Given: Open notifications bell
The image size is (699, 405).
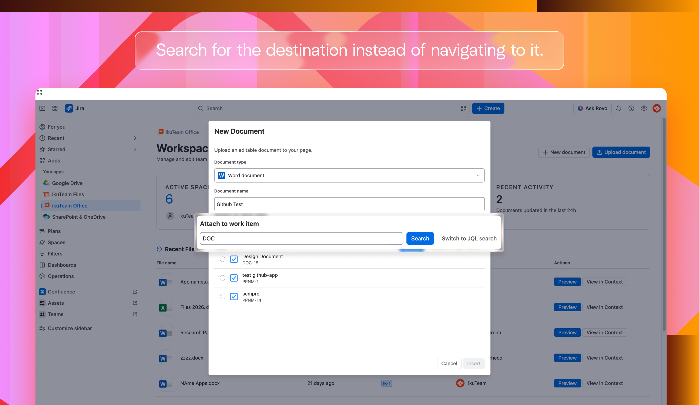Looking at the screenshot, I should [x=618, y=108].
